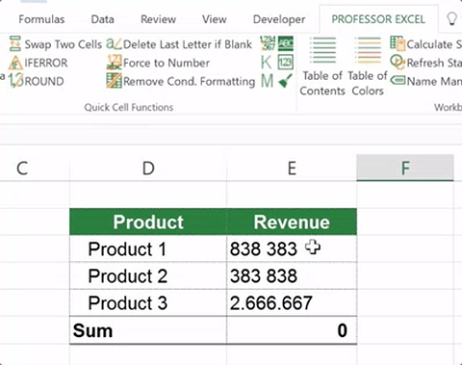This screenshot has height=365, width=462.
Task: Click the Calculate S… button
Action: [425, 44]
